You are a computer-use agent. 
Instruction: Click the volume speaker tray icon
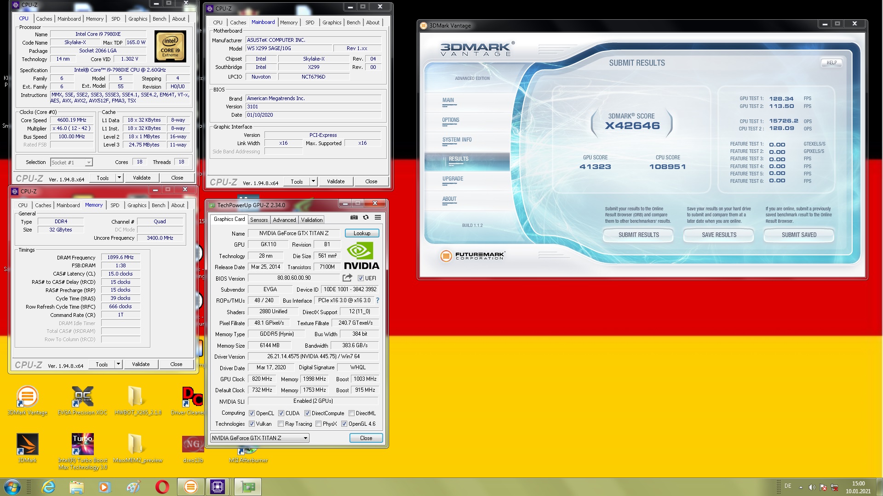pos(812,487)
